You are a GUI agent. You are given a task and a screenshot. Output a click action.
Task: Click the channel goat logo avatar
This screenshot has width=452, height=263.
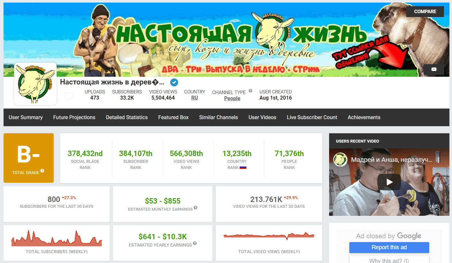tap(35, 84)
